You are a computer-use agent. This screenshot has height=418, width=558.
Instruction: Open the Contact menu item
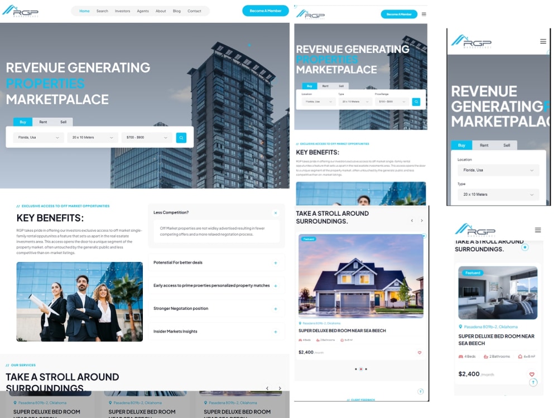(x=194, y=11)
